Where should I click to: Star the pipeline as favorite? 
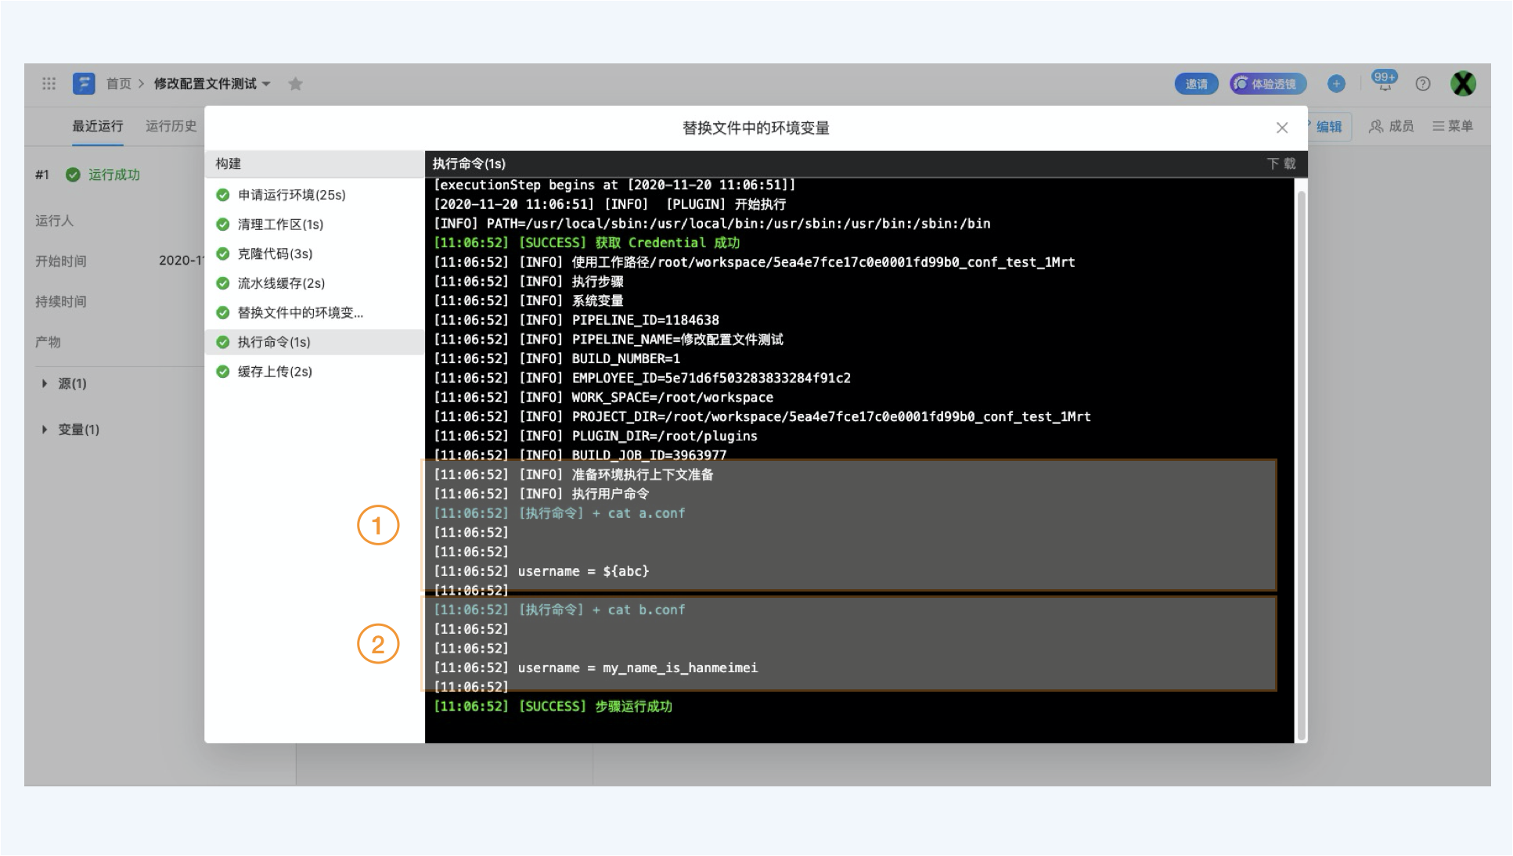point(295,84)
